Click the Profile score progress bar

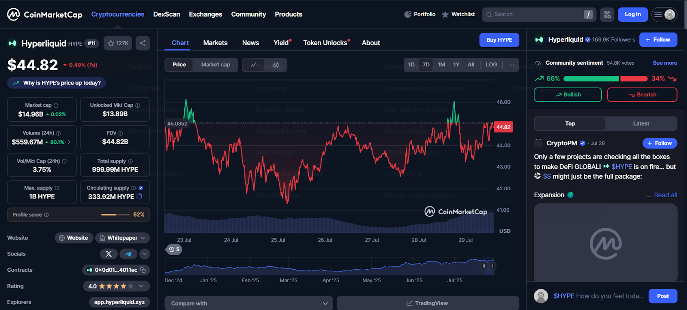click(x=115, y=215)
